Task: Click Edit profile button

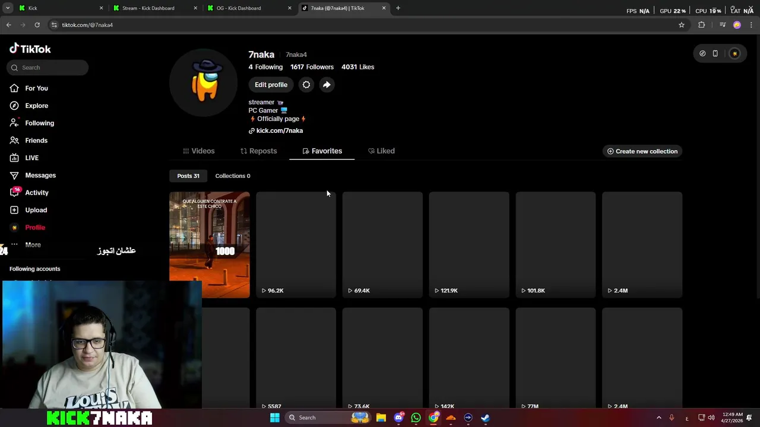Action: [x=271, y=85]
